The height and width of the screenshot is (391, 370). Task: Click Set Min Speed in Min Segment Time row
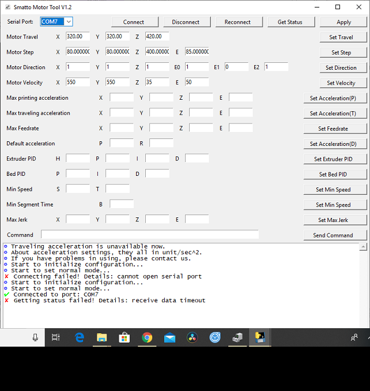pos(335,205)
